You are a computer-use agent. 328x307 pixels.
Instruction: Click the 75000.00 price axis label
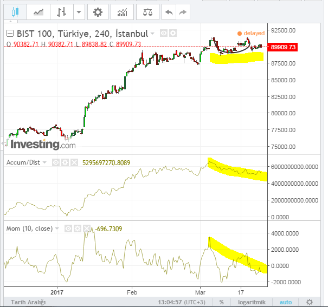click(283, 147)
